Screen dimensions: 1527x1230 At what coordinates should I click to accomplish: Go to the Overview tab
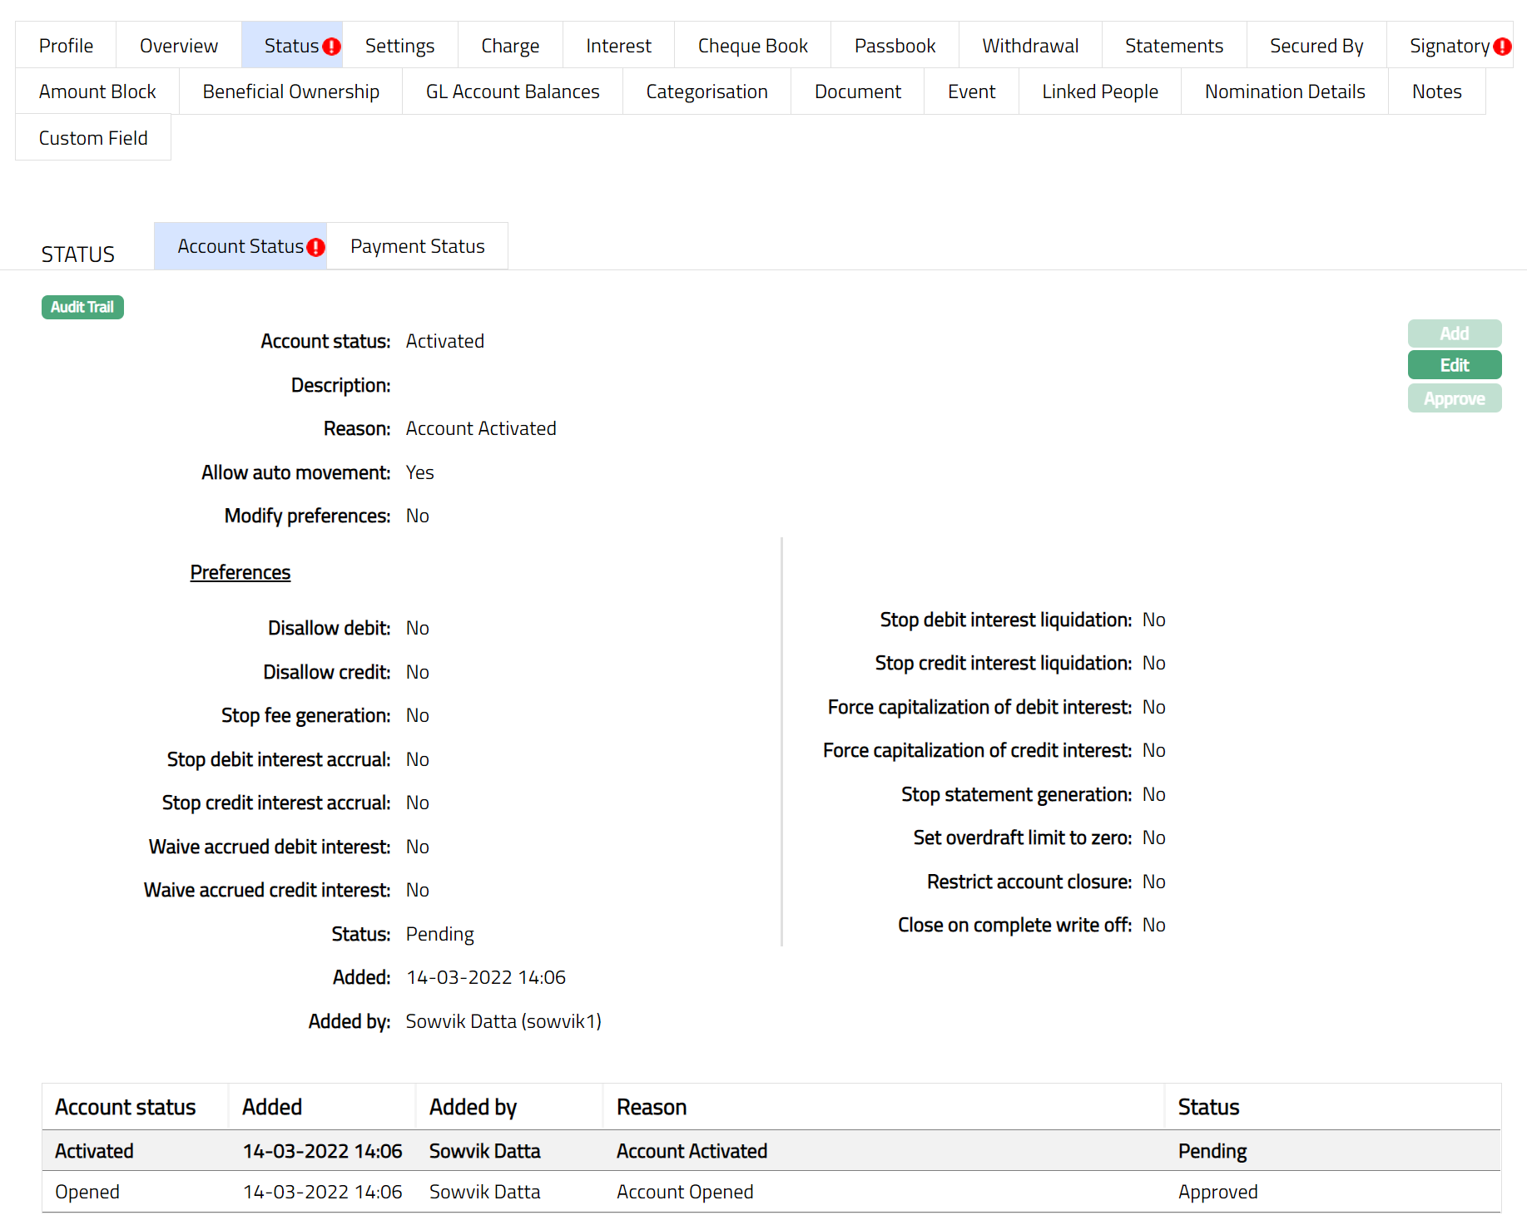pyautogui.click(x=179, y=46)
